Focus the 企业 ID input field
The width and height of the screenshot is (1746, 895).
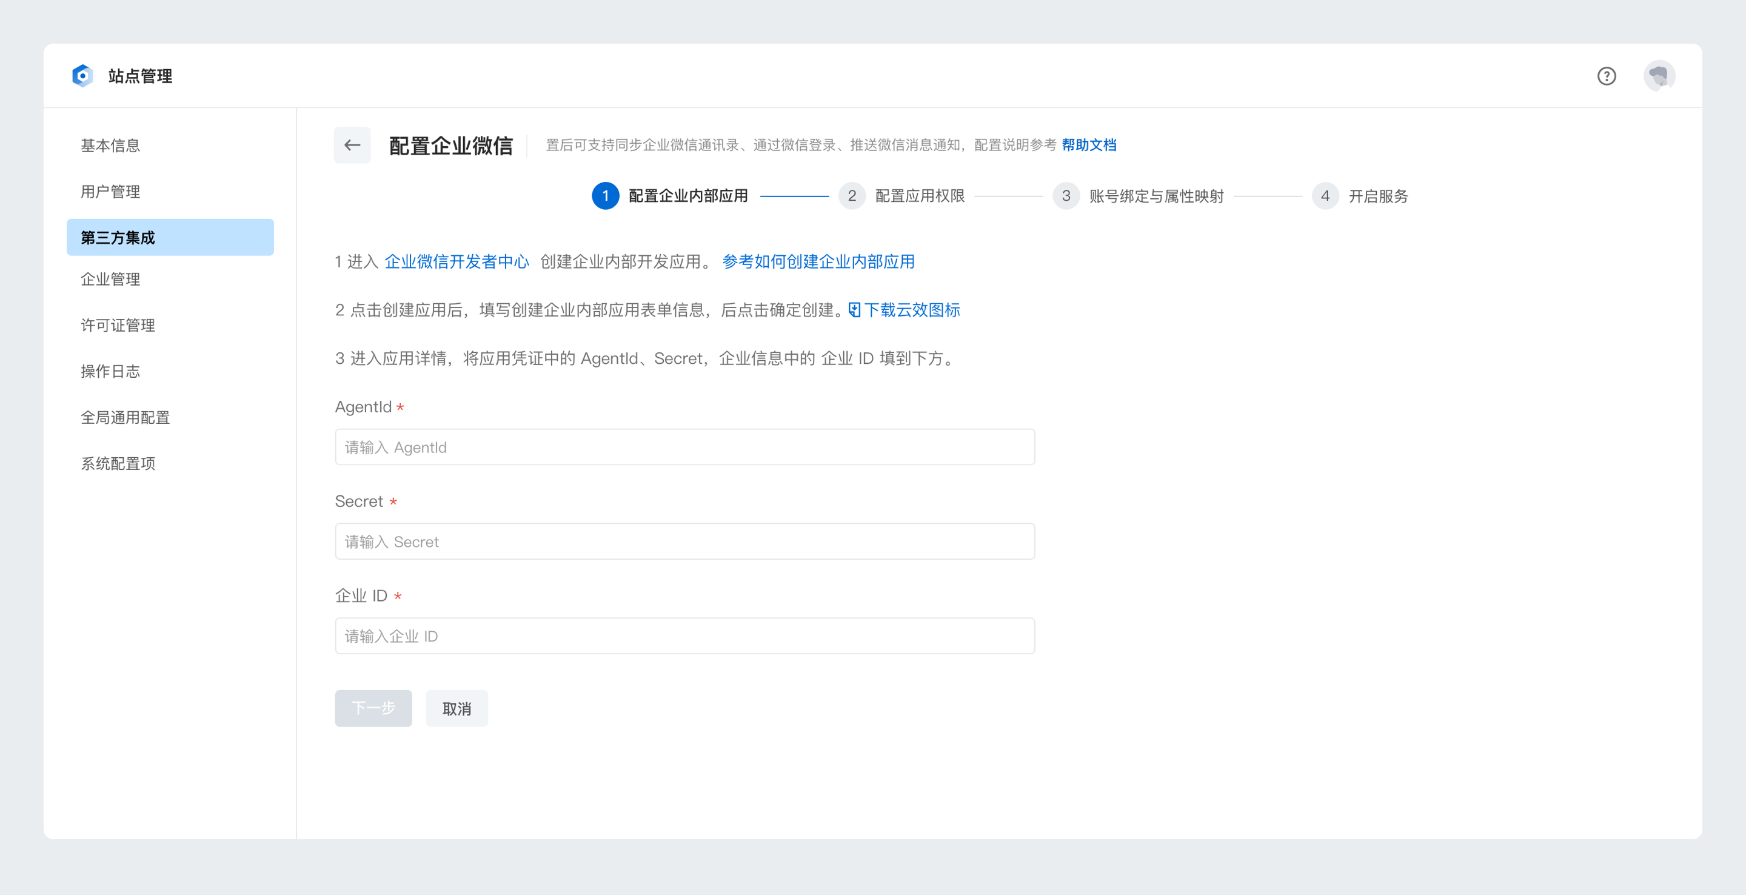[x=684, y=635]
